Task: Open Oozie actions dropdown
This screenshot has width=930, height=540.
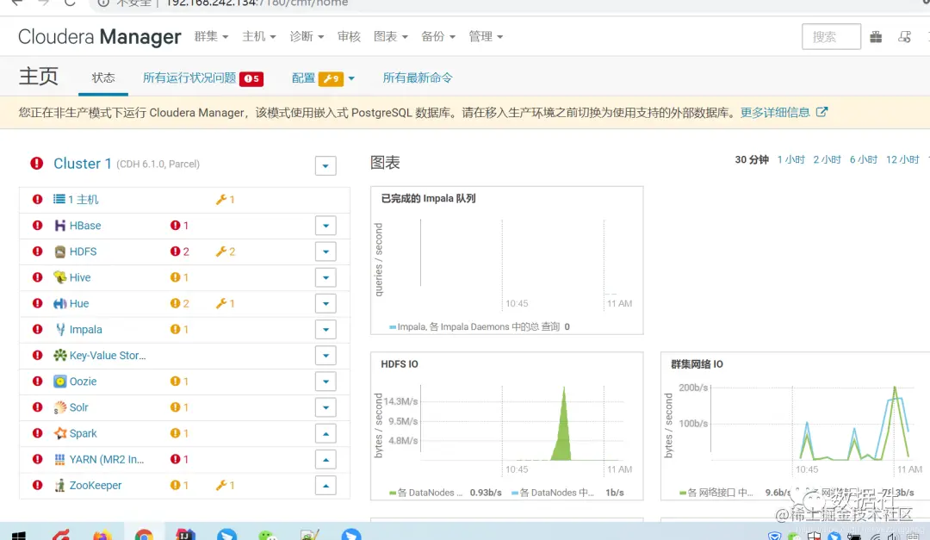Action: pos(325,382)
